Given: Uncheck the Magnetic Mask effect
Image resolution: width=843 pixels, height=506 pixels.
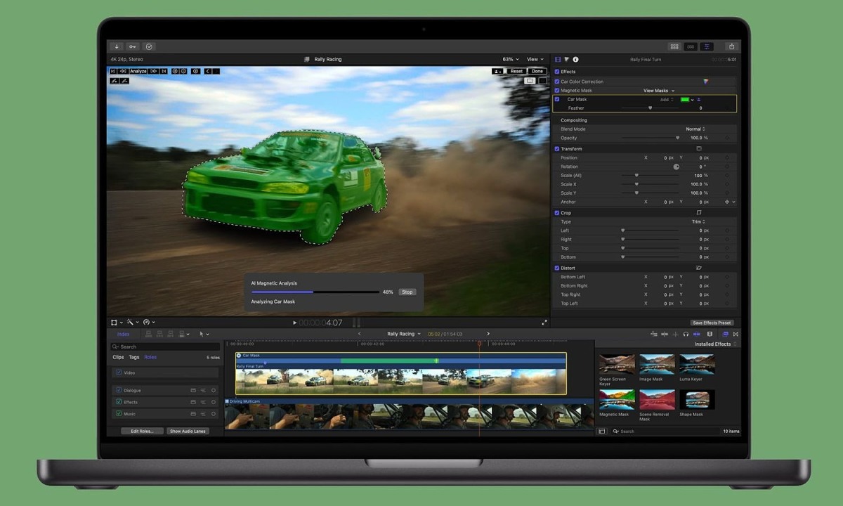Looking at the screenshot, I should [x=557, y=91].
